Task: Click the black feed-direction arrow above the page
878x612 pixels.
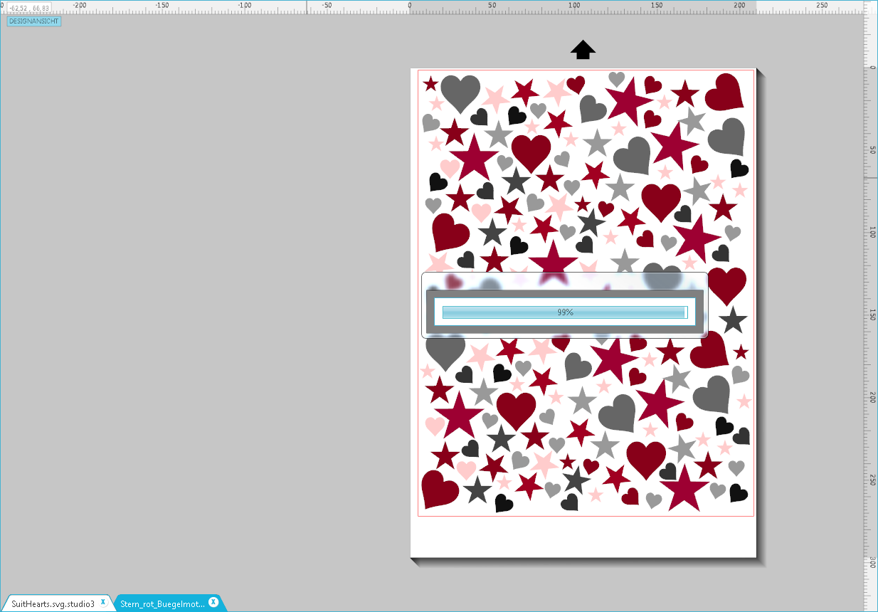Action: tap(583, 50)
